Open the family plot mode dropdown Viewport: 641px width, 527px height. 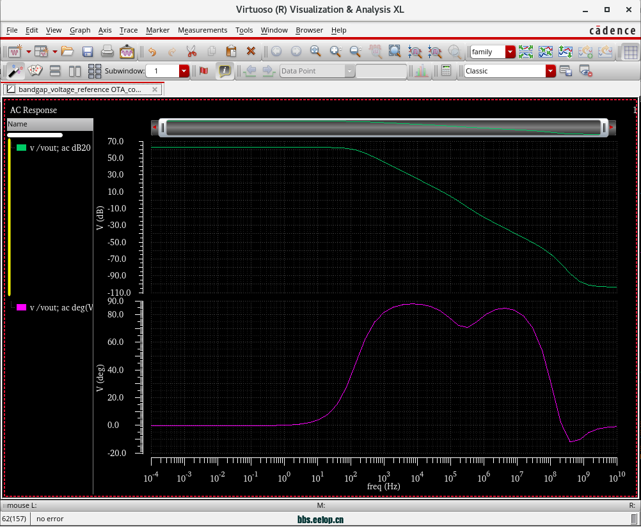510,52
